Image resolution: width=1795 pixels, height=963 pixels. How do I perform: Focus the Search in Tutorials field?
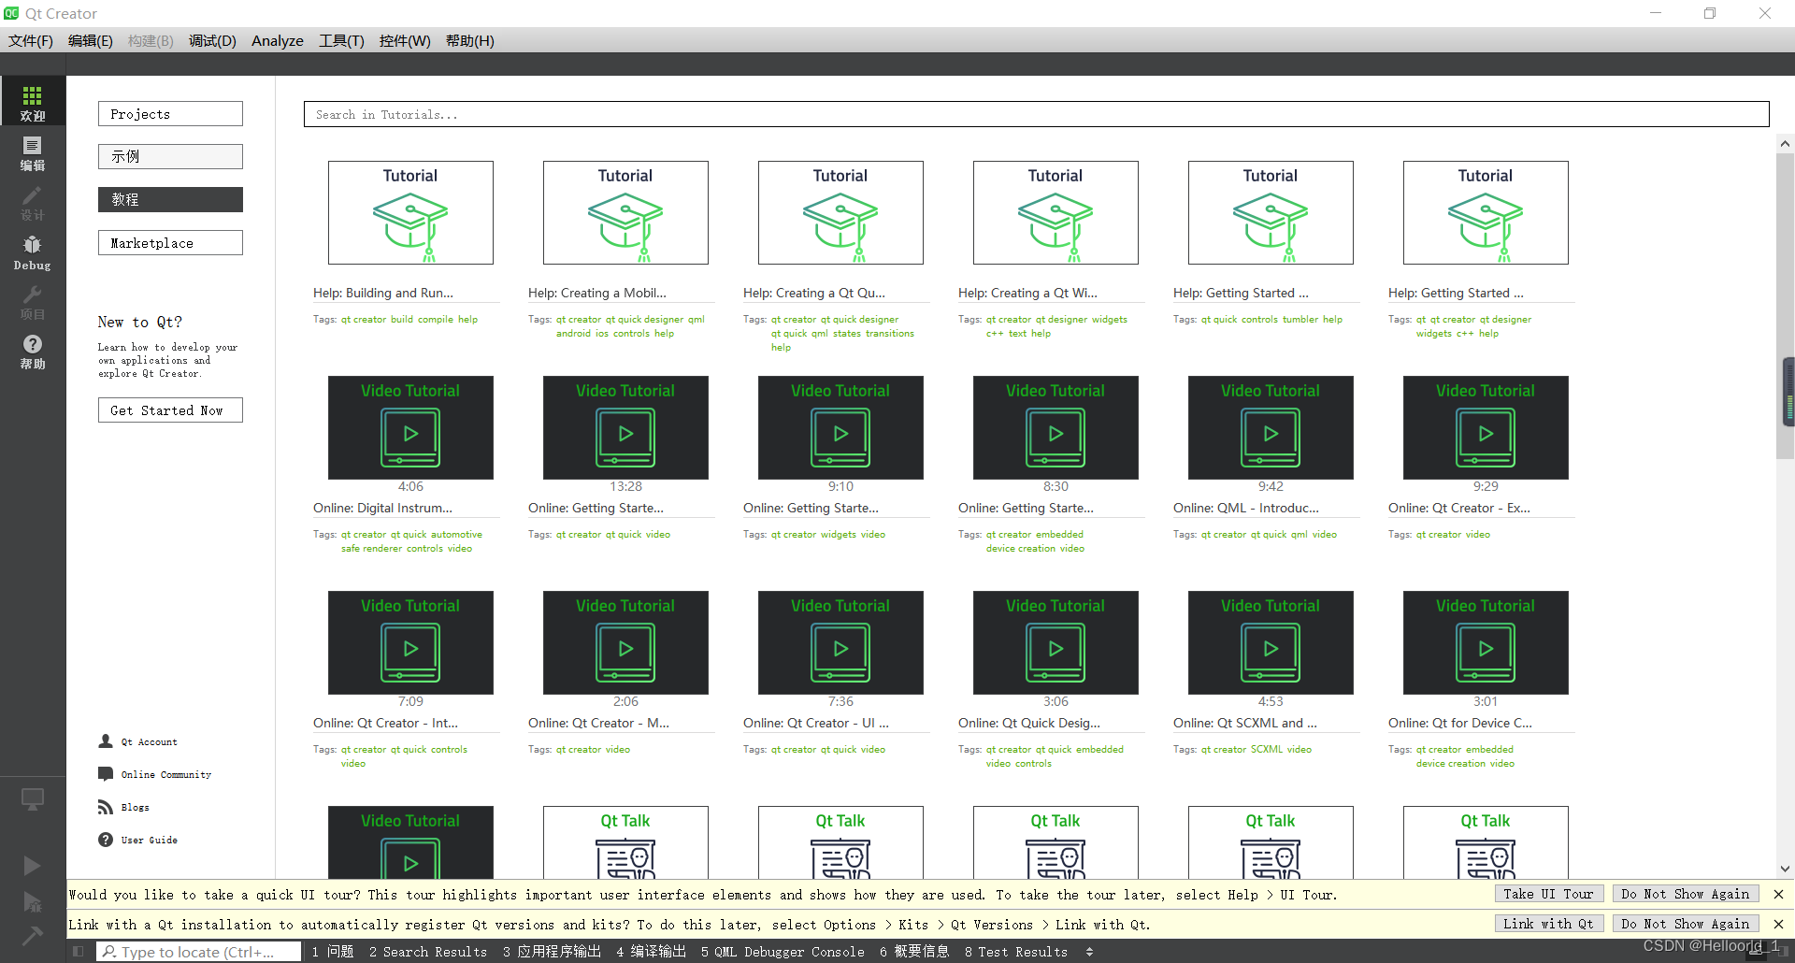click(1036, 114)
